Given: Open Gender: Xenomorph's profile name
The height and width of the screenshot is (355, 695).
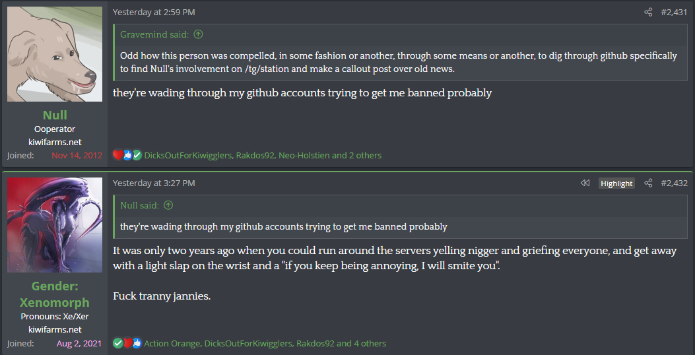Looking at the screenshot, I should (55, 294).
